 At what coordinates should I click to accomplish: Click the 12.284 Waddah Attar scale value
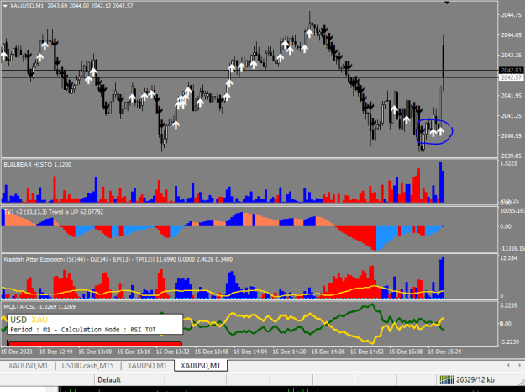coord(508,258)
